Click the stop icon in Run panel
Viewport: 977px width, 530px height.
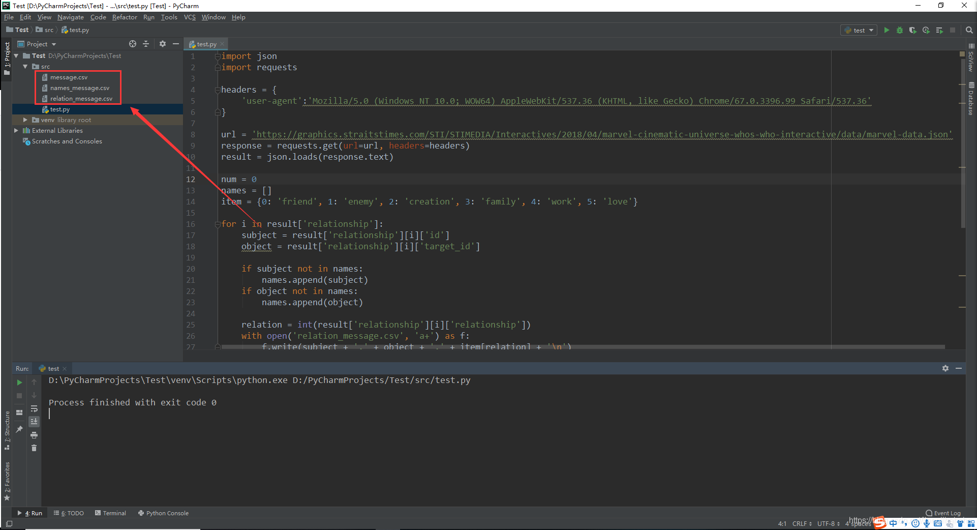click(x=19, y=395)
